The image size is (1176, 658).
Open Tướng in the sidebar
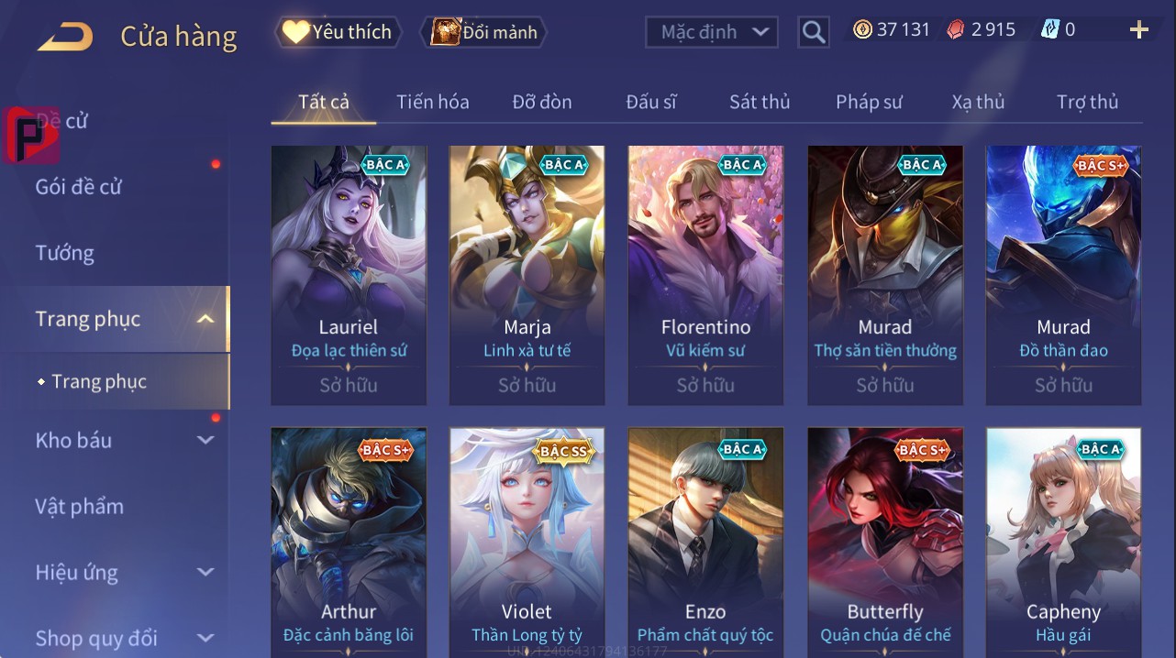pos(65,253)
